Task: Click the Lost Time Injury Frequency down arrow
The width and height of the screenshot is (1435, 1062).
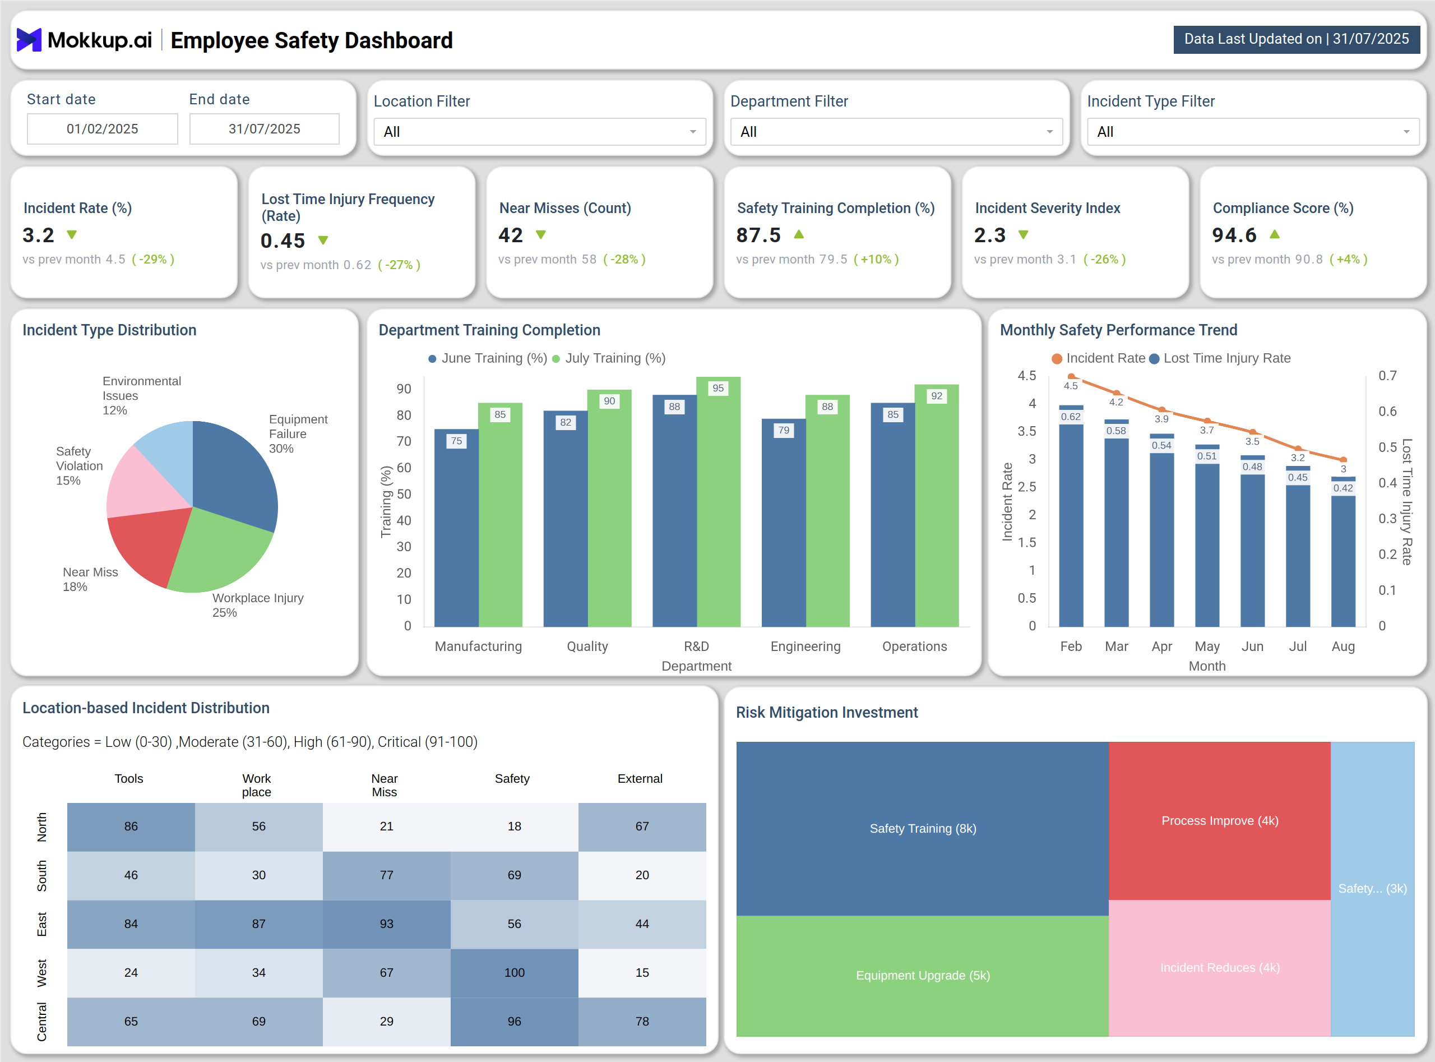Action: (323, 241)
